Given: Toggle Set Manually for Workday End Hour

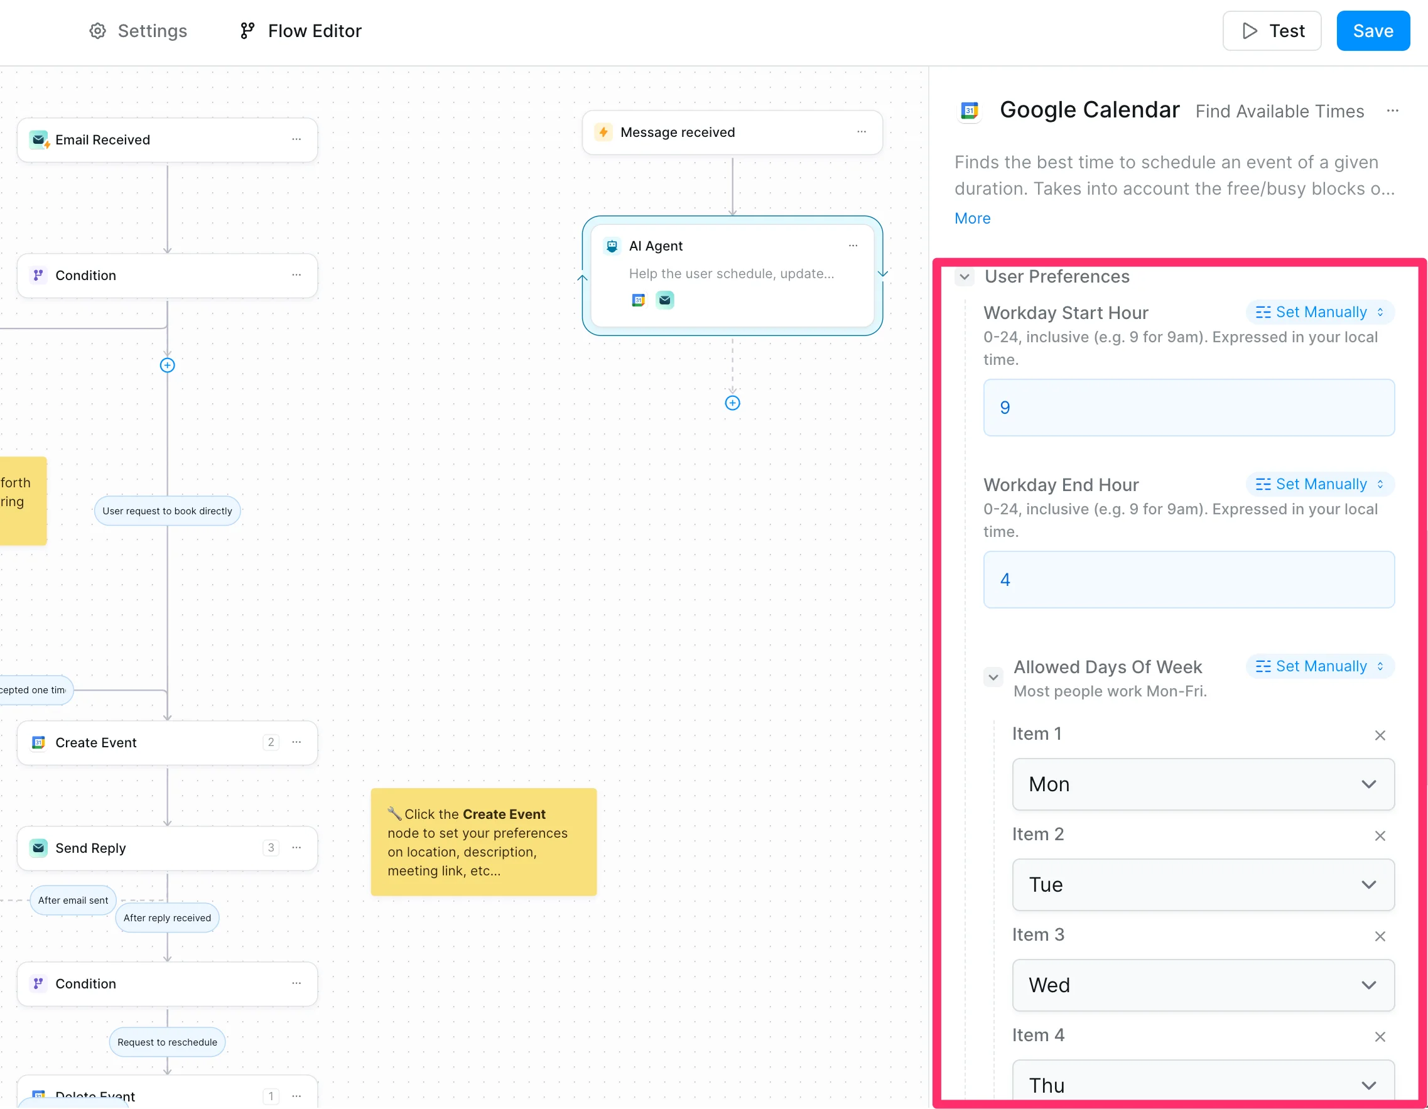Looking at the screenshot, I should 1319,484.
